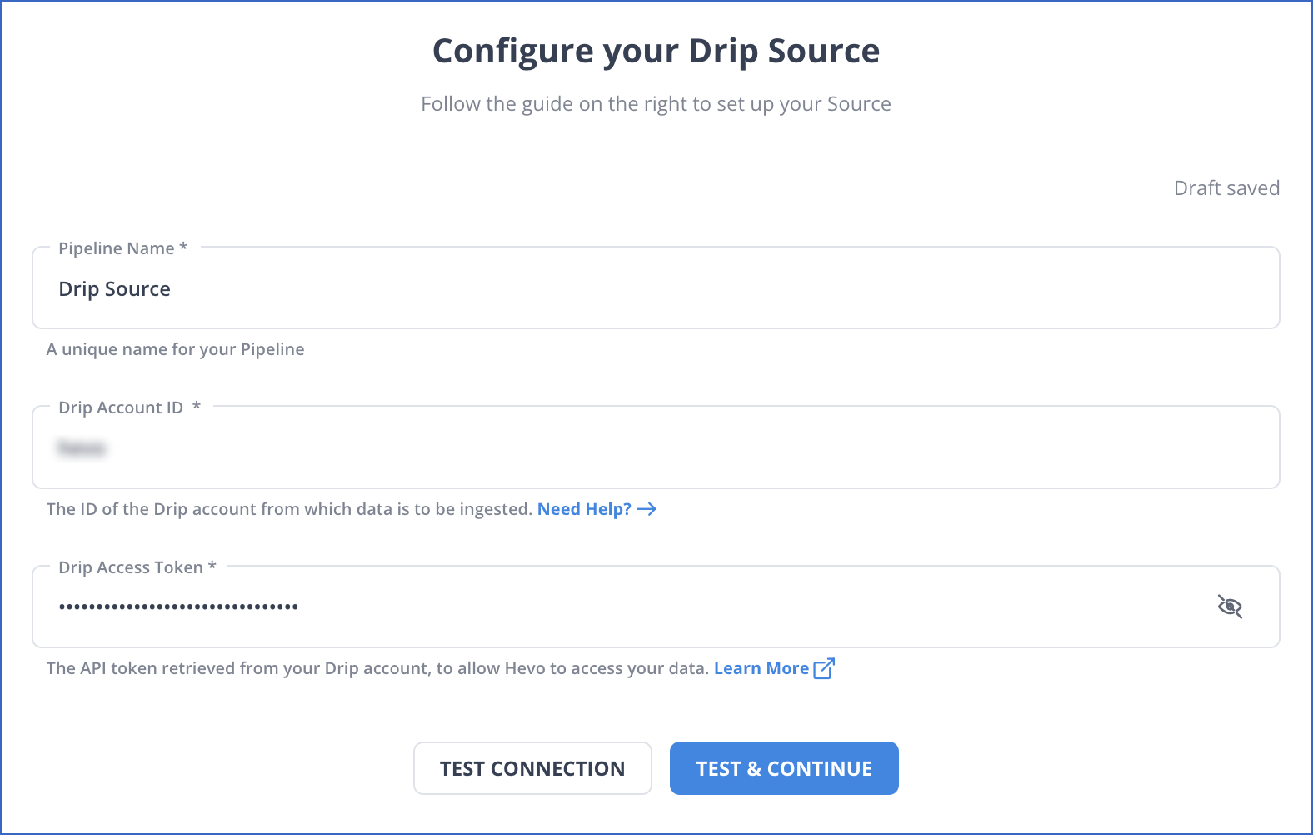The height and width of the screenshot is (835, 1313).
Task: Toggle Drip Access Token visibility eye icon
Action: click(x=1230, y=607)
